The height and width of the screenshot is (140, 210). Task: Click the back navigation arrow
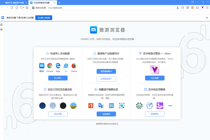point(2,8)
